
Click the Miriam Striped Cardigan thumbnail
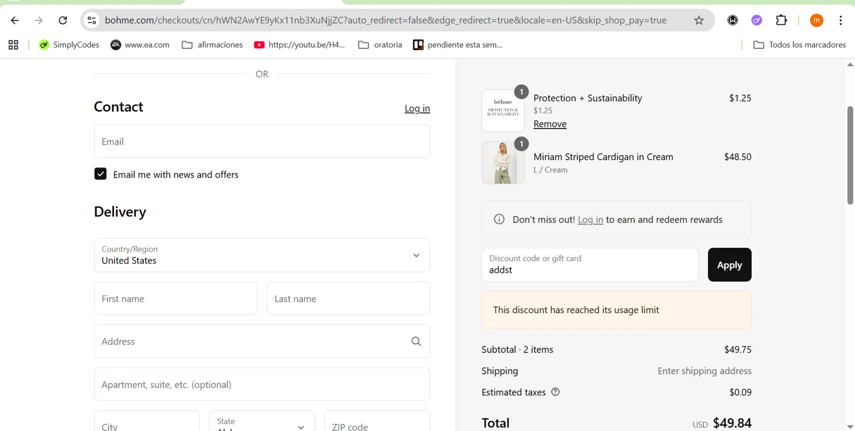pyautogui.click(x=503, y=163)
